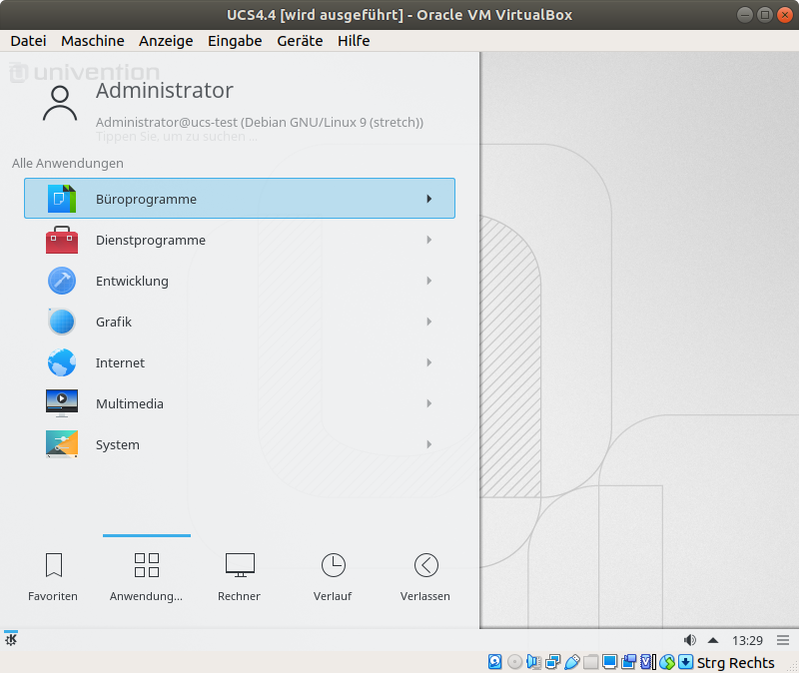
Task: Click the VirtualBox optical disc status icon
Action: [514, 662]
